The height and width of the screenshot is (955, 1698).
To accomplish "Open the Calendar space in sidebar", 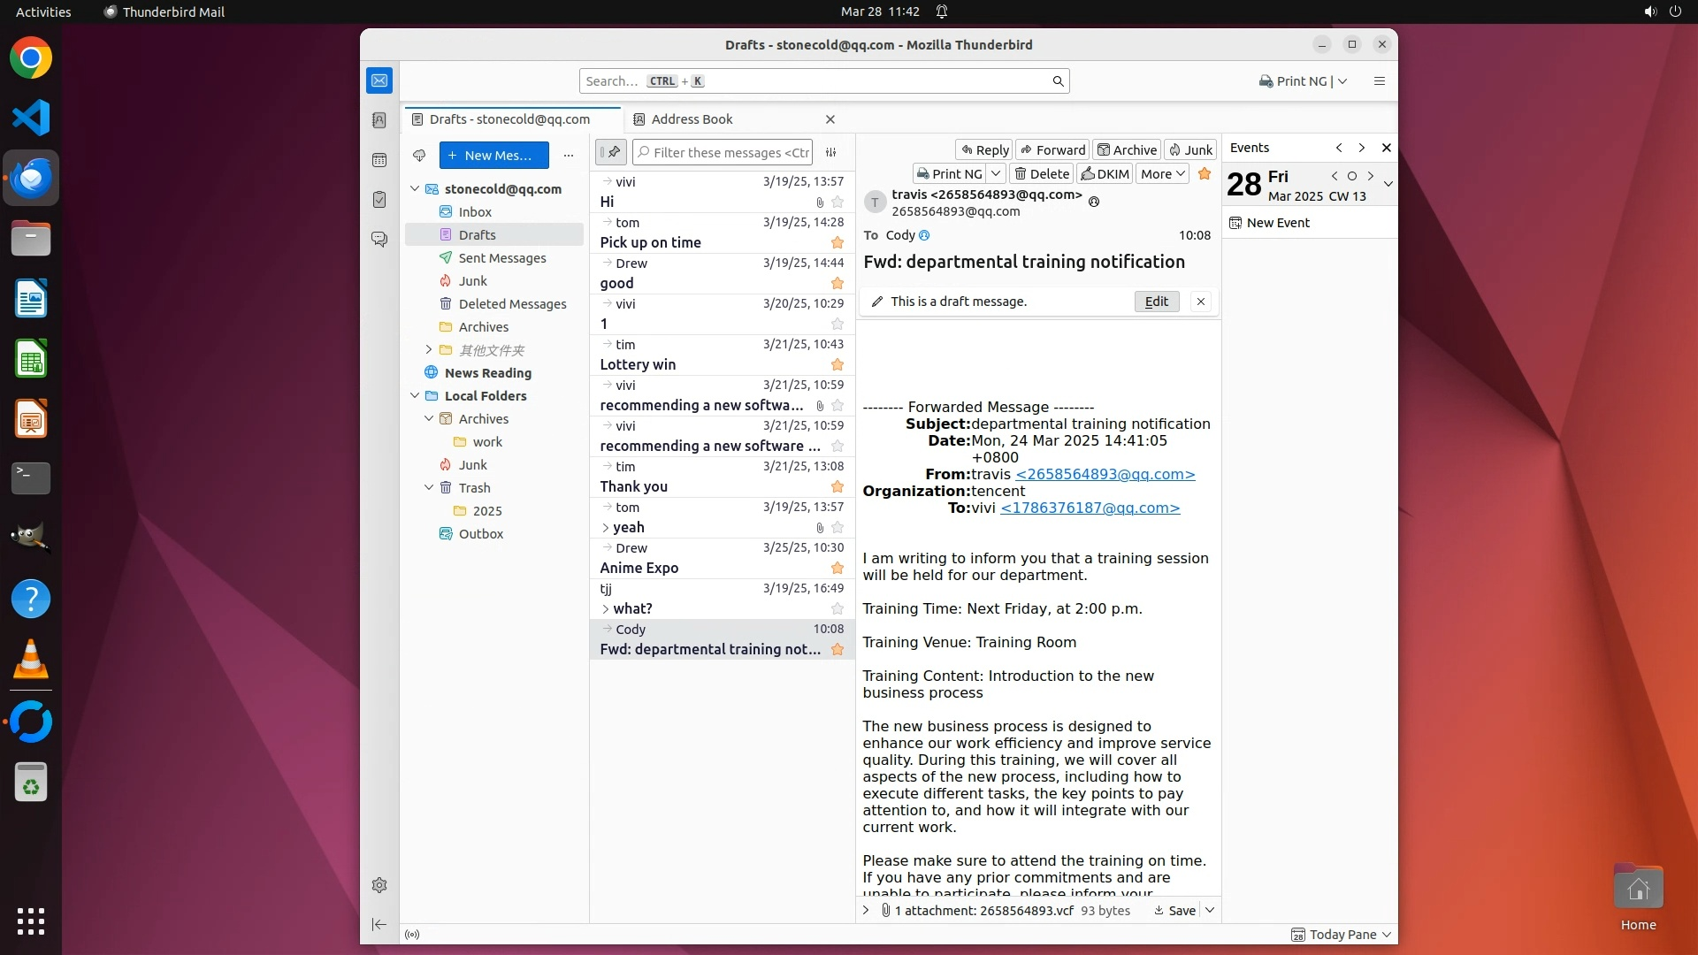I will coord(379,160).
